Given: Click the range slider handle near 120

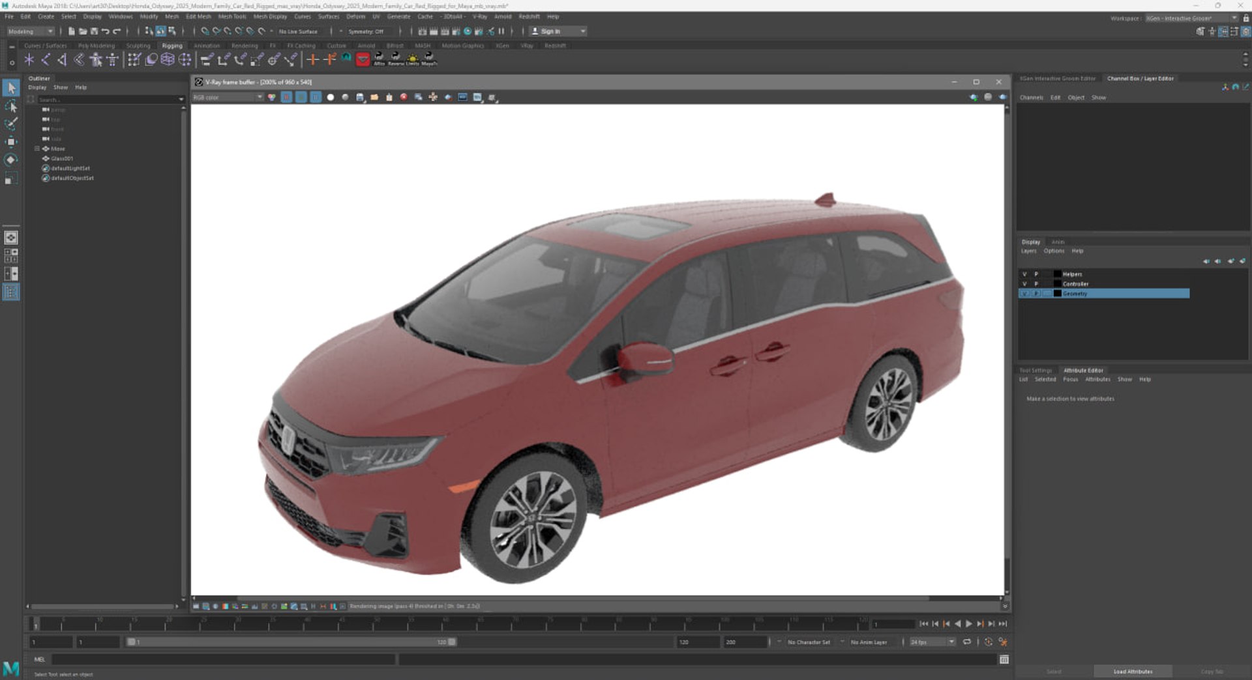Looking at the screenshot, I should [x=452, y=642].
